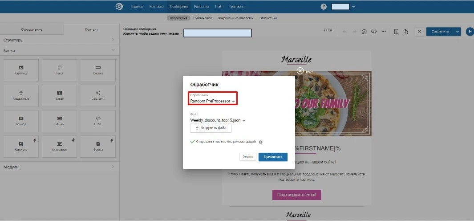Click the help question mark icon

[324, 7]
